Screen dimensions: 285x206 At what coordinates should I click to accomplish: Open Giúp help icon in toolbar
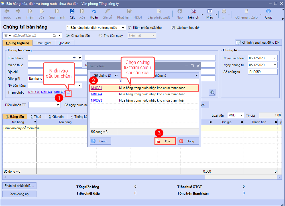(x=268, y=12)
